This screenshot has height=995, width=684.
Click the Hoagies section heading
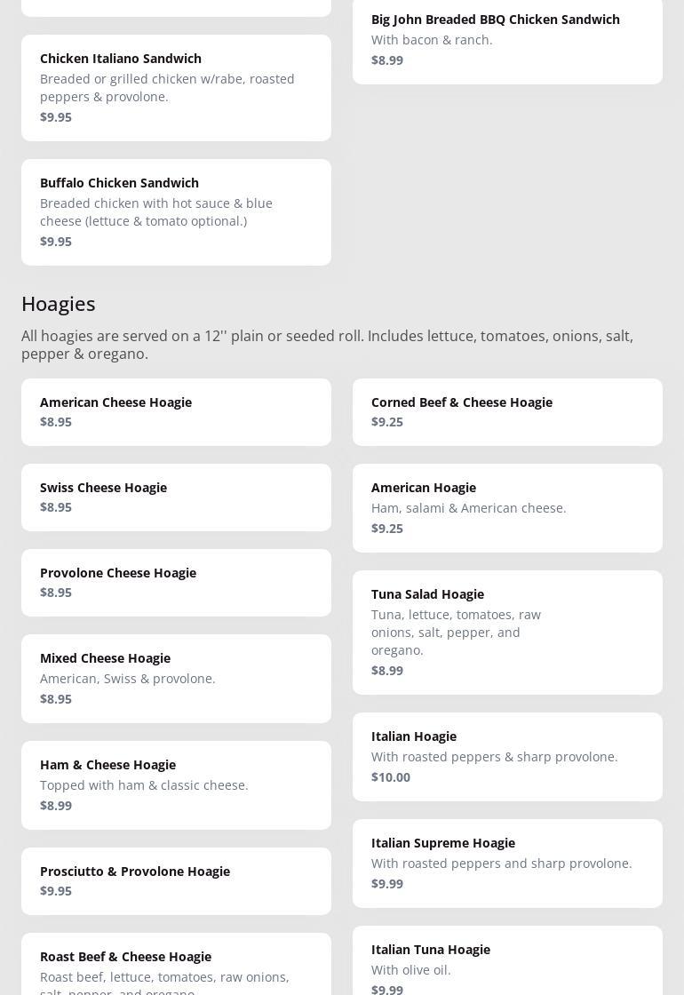pos(59,304)
